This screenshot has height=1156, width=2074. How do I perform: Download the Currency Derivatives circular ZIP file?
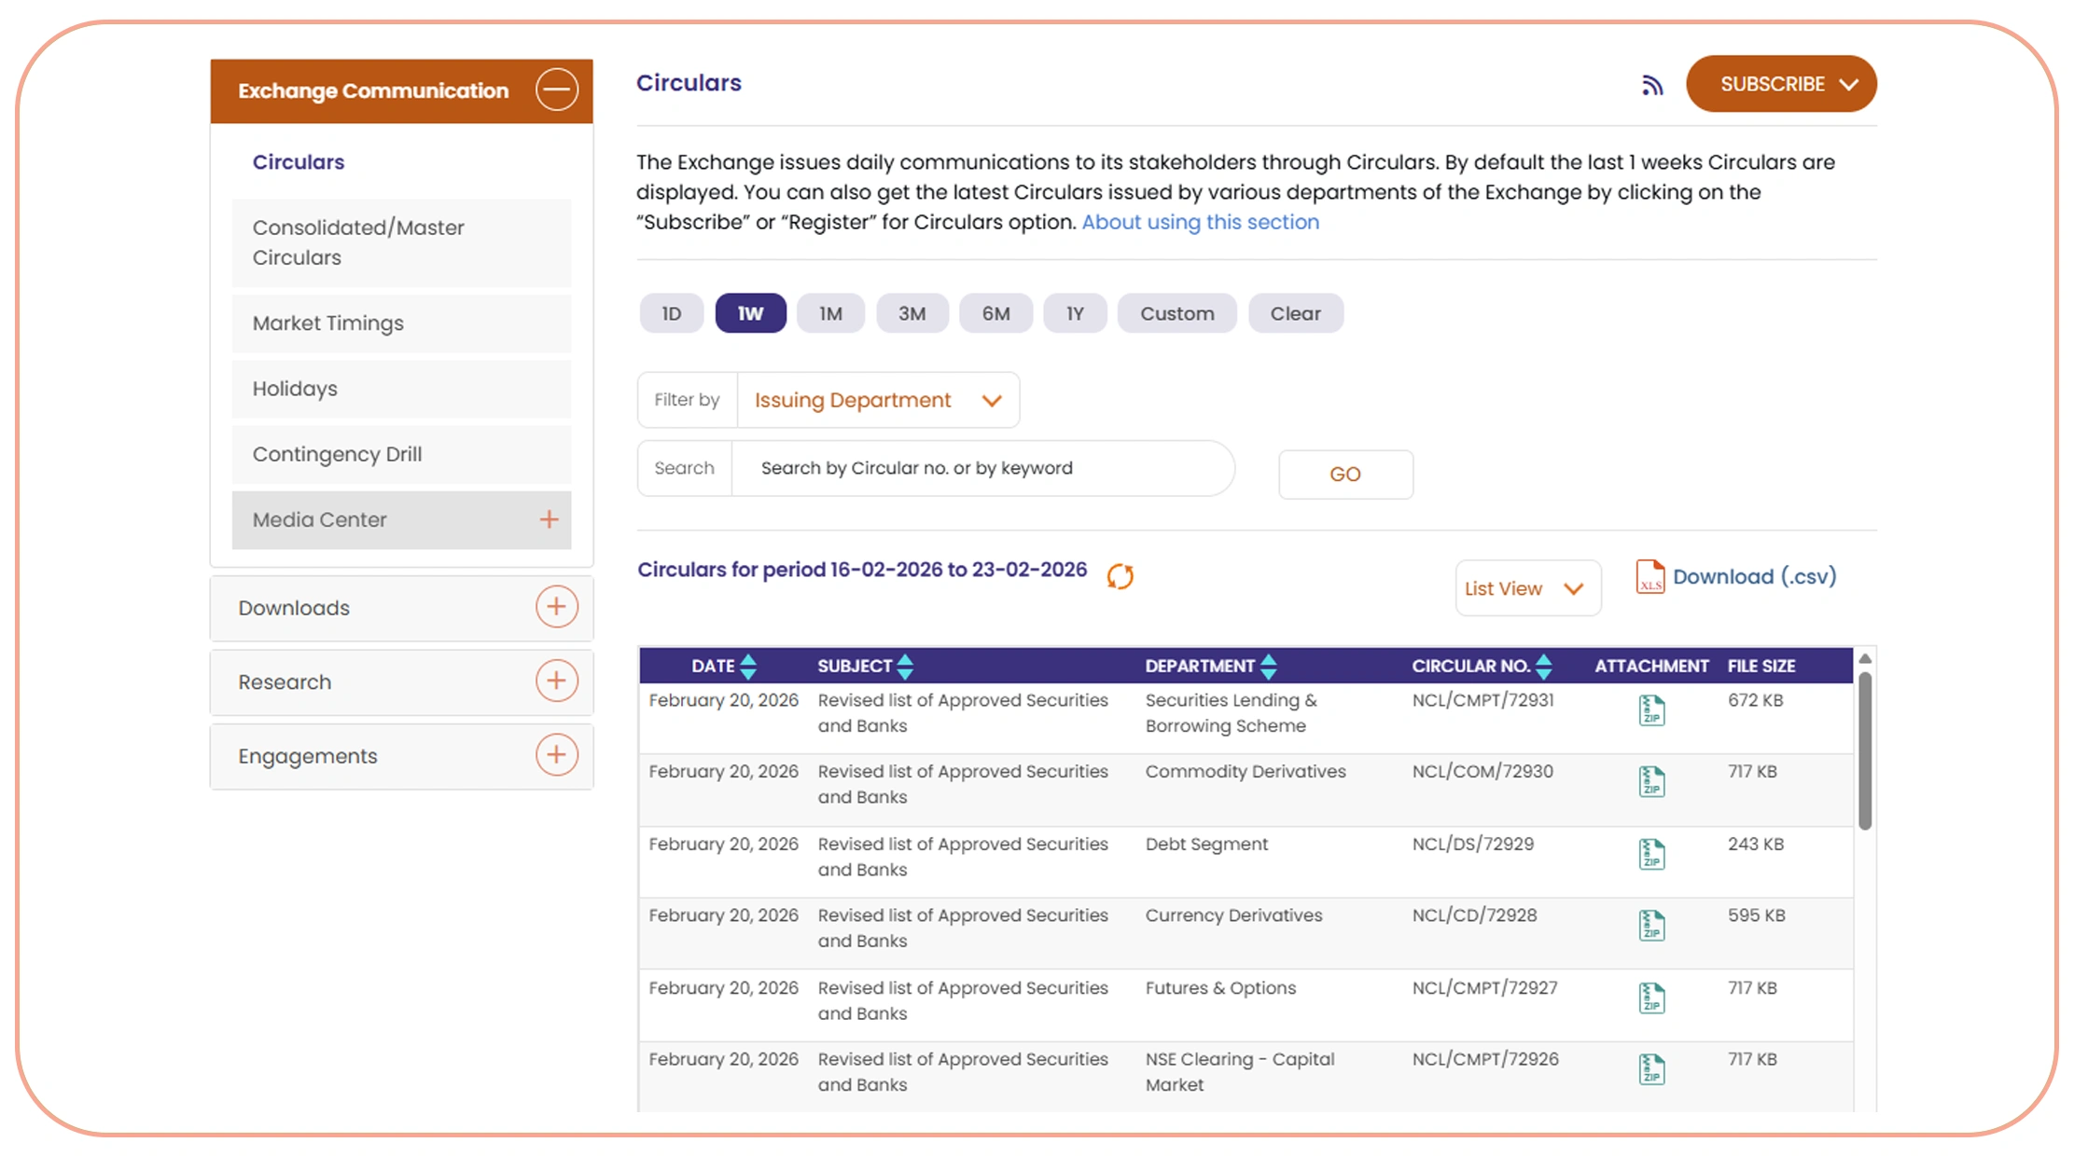tap(1650, 925)
